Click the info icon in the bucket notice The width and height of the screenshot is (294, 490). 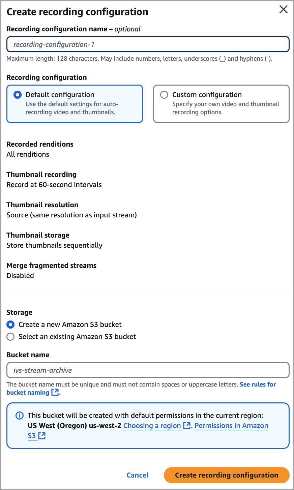pos(20,416)
